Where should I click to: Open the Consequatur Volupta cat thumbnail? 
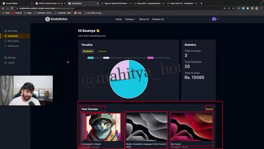point(102,127)
